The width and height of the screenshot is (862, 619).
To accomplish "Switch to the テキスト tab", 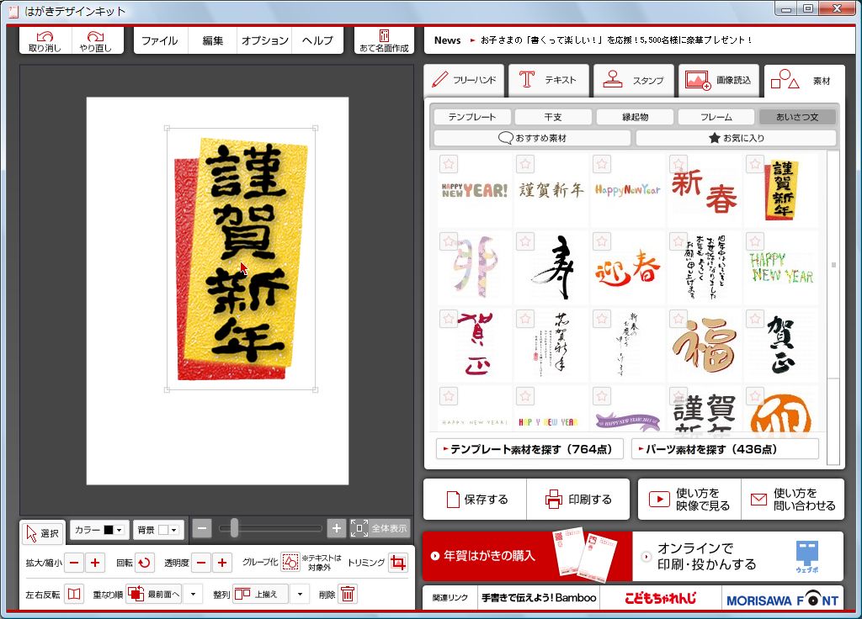I will pos(549,80).
